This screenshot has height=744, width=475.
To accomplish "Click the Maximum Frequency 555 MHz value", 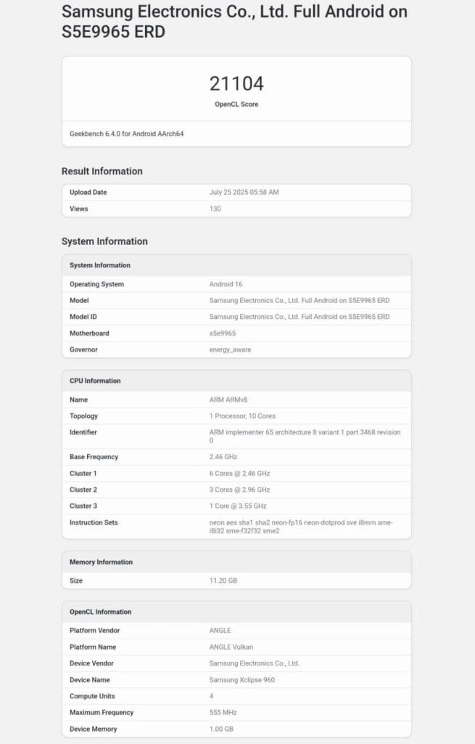I will click(x=223, y=713).
